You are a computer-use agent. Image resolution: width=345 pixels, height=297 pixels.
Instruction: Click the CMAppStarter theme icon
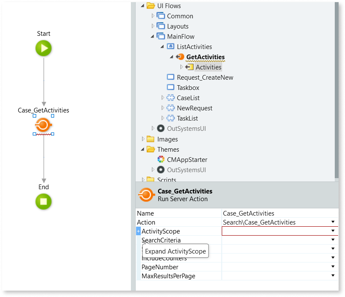(x=161, y=159)
